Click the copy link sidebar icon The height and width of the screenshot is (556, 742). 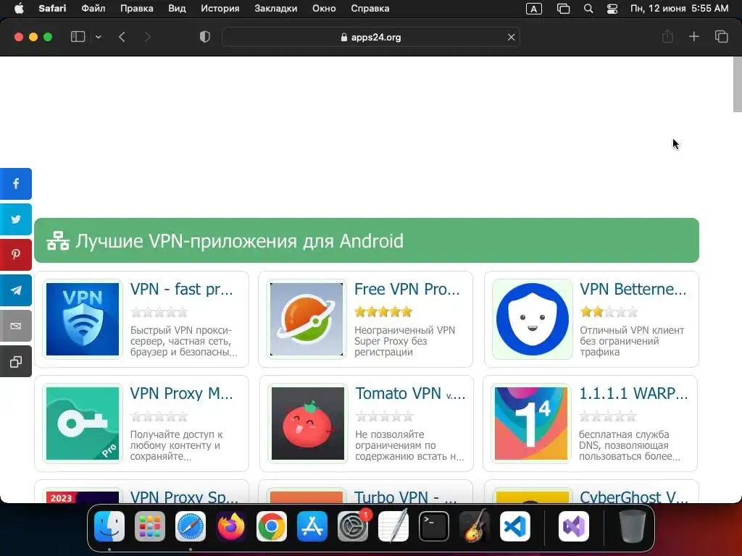click(x=16, y=362)
